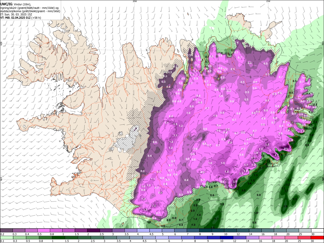Image resolution: width=324 pixels, height=243 pixels.
Task: Click the snow legend swatch between 0.3 and 0.4
Action: [x=19, y=231]
